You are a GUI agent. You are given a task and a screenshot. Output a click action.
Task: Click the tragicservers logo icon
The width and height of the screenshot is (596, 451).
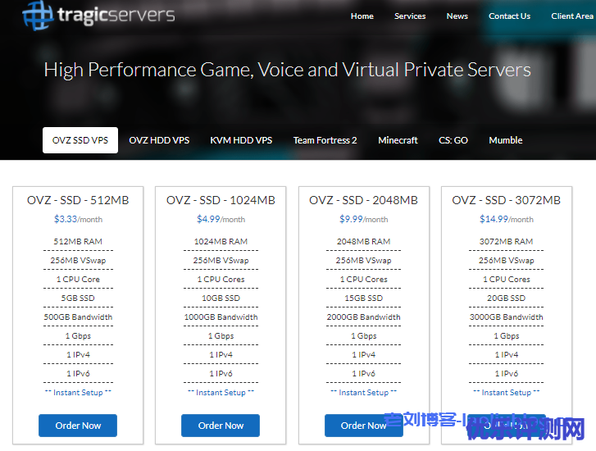(37, 16)
